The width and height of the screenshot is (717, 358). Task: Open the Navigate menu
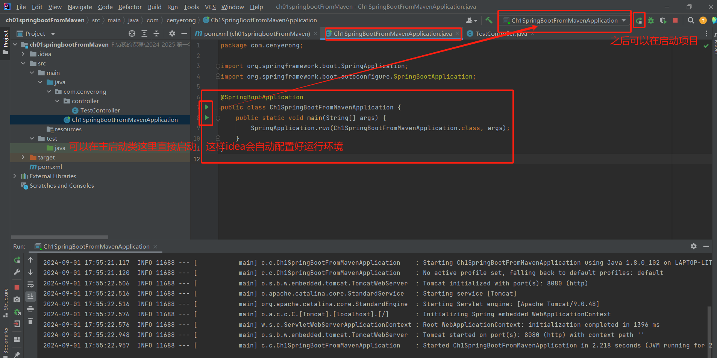coord(80,7)
